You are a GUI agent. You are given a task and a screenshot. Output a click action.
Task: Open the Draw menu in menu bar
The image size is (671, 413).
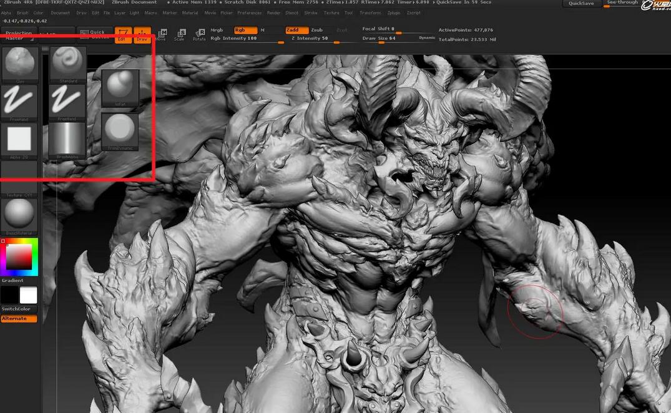point(81,13)
